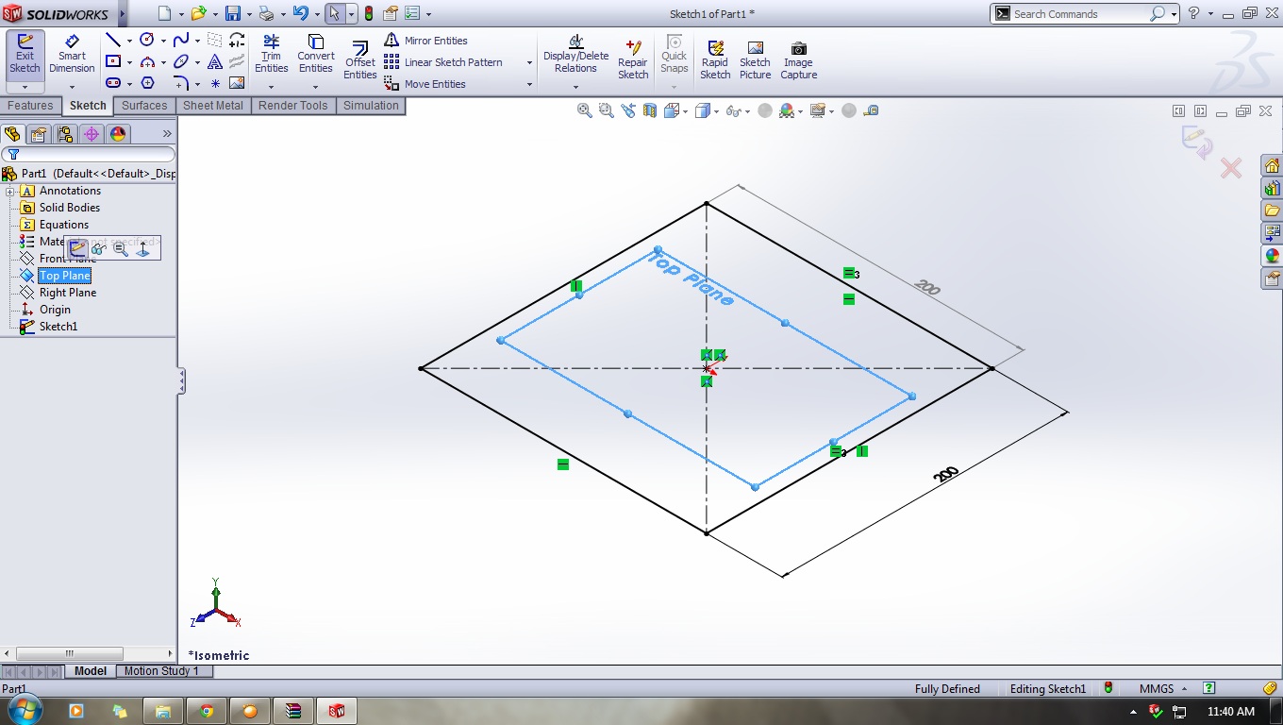Switch to the Simulation tab
This screenshot has width=1283, height=725.
tap(371, 106)
